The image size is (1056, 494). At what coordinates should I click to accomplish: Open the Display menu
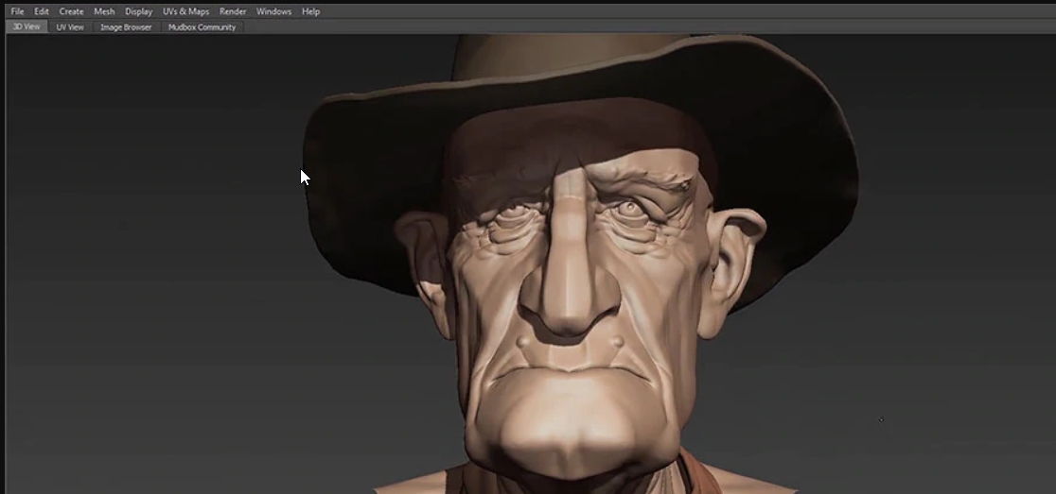(139, 11)
